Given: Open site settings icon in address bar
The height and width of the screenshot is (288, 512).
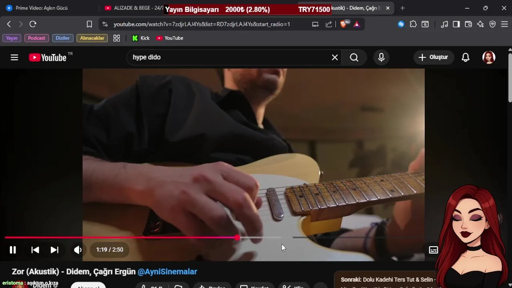Looking at the screenshot, I should click(x=105, y=24).
